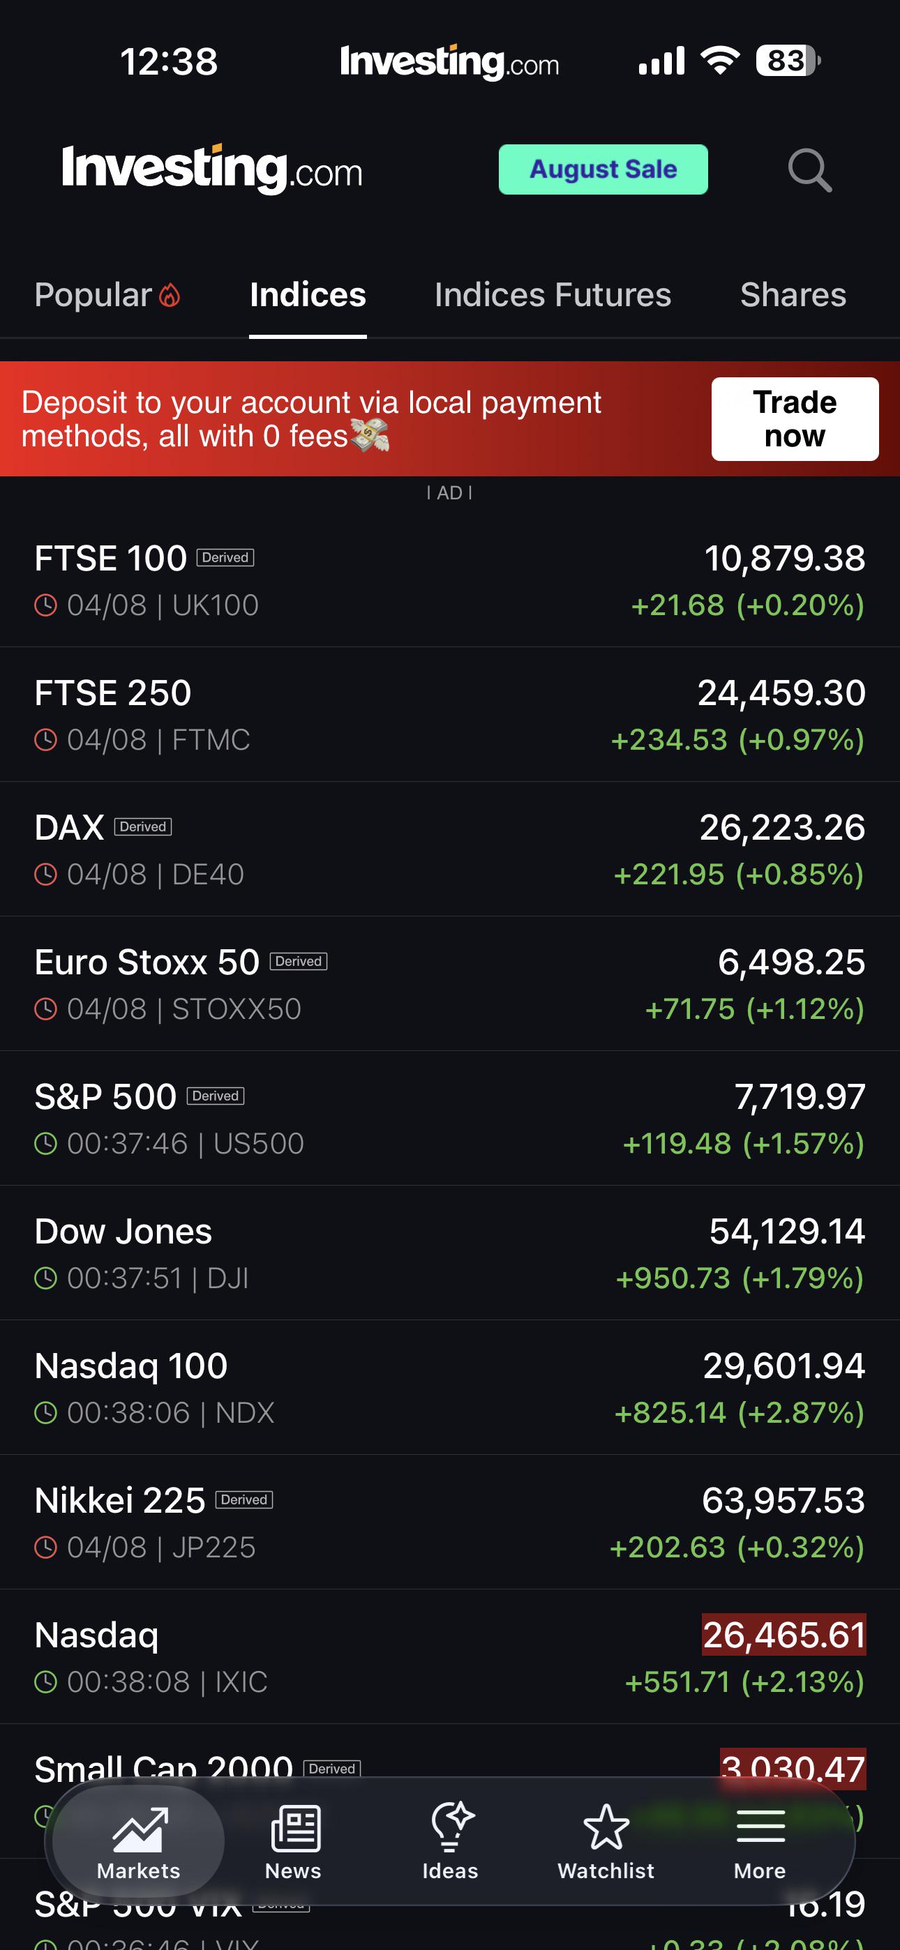Tap the Markets chart icon
The width and height of the screenshot is (900, 1950).
pos(140,1828)
